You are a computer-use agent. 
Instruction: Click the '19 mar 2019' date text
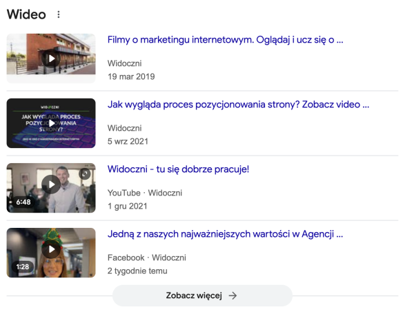131,76
